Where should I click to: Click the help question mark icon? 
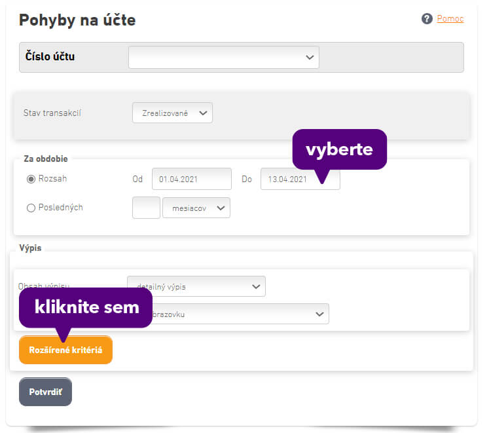point(427,19)
